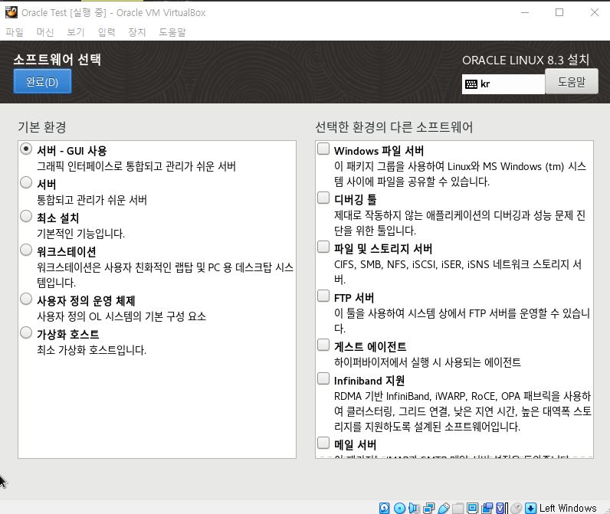Check '파일 및 스토리지 서버' add-on
Screen dimensions: 610x514
click(x=323, y=247)
